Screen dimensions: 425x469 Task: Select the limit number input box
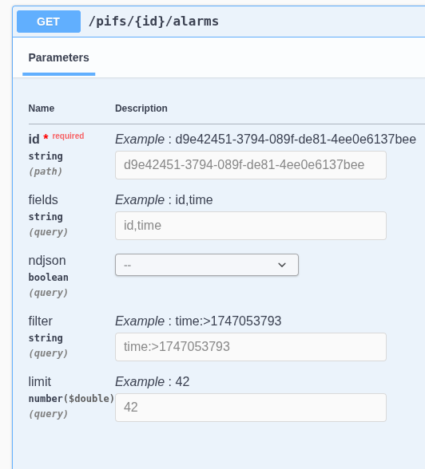click(251, 408)
